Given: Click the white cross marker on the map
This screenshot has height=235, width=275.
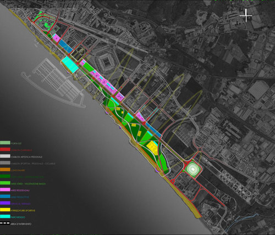Looking at the screenshot, I should (246, 15).
